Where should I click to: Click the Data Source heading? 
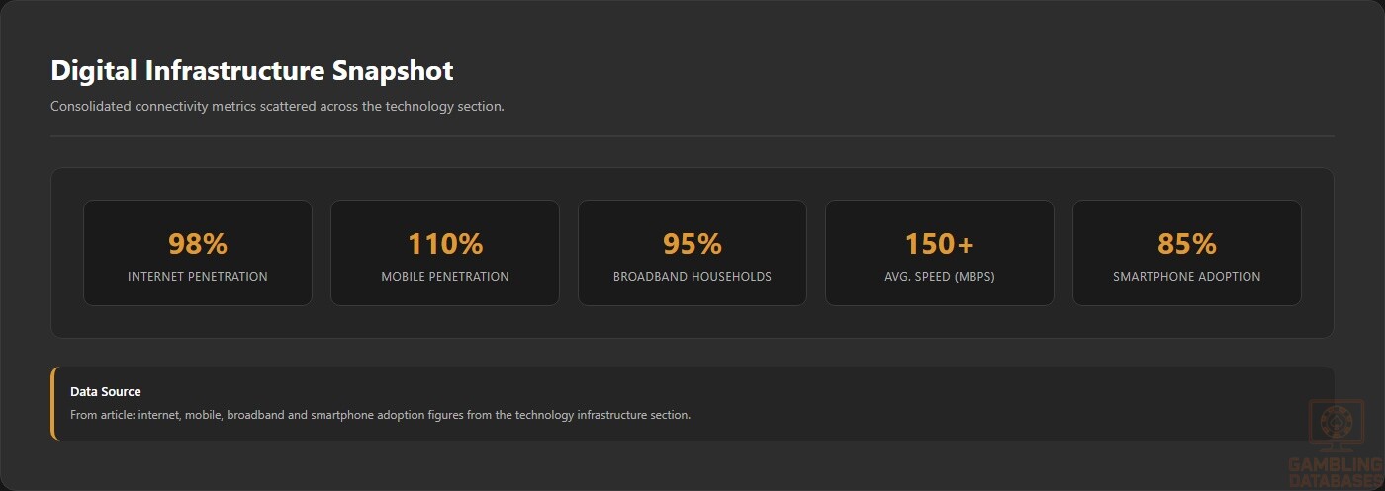coord(106,392)
